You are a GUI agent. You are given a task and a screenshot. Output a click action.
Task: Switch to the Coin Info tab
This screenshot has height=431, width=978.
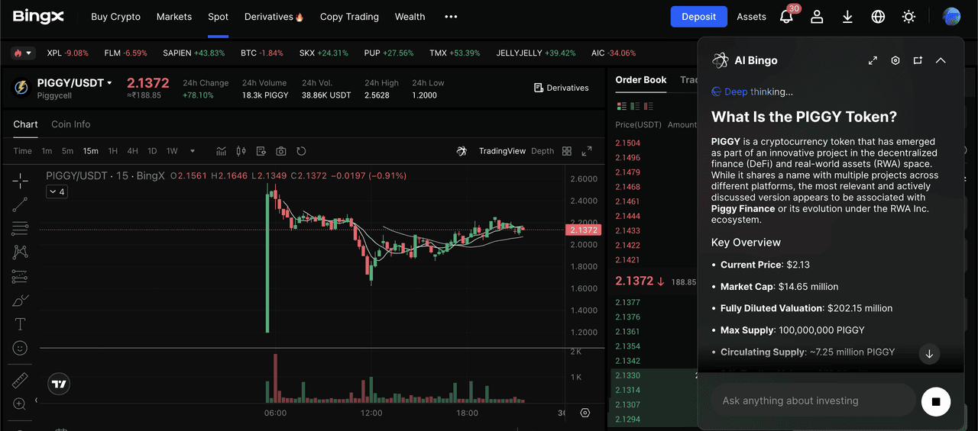click(70, 124)
